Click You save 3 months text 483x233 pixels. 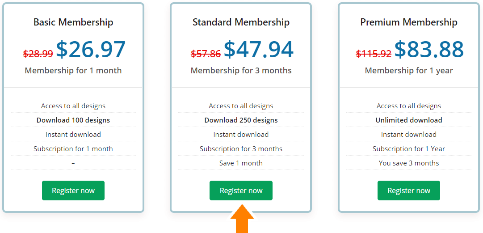[x=409, y=163]
